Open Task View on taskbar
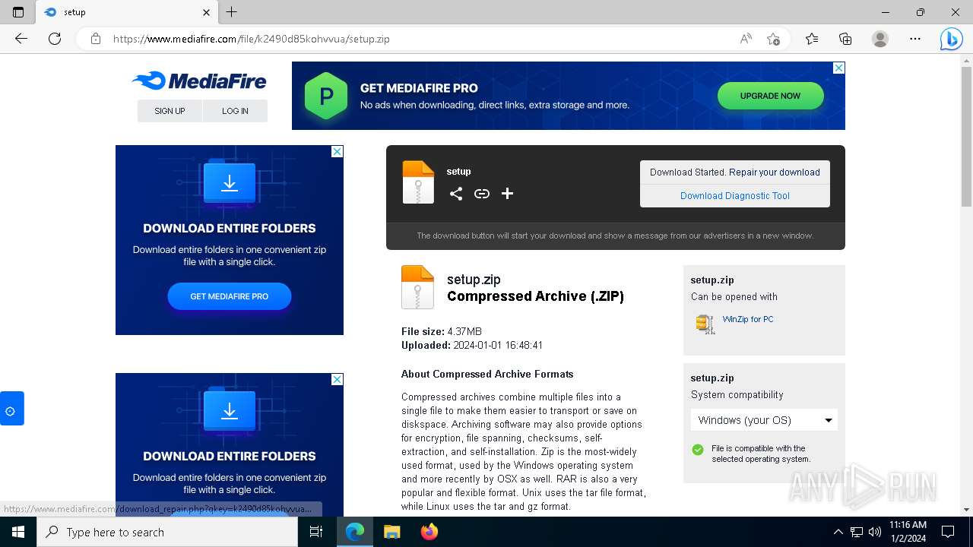This screenshot has width=973, height=547. point(317,532)
